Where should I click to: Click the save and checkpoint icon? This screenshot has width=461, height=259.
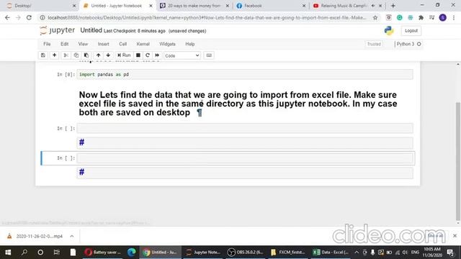pyautogui.click(x=43, y=55)
